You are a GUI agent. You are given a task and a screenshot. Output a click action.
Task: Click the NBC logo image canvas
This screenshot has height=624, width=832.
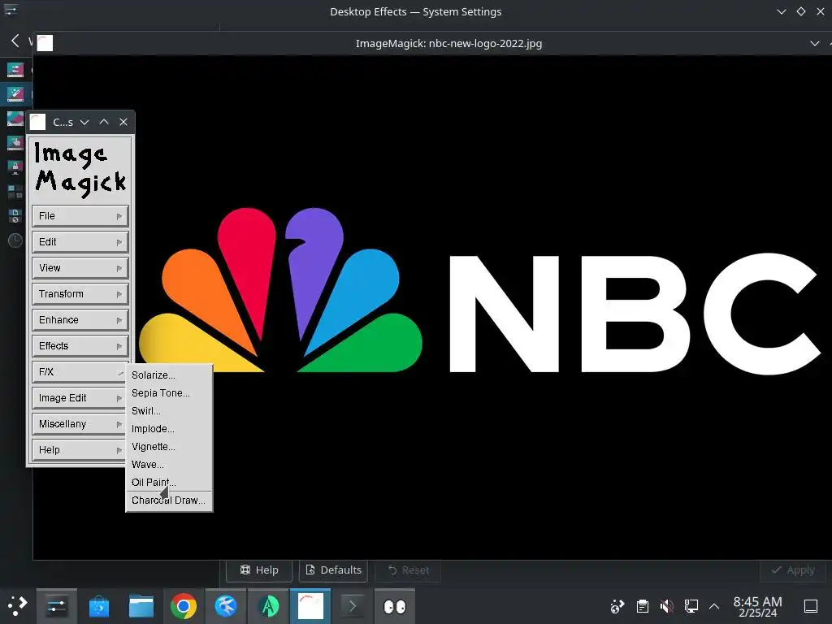pyautogui.click(x=432, y=308)
